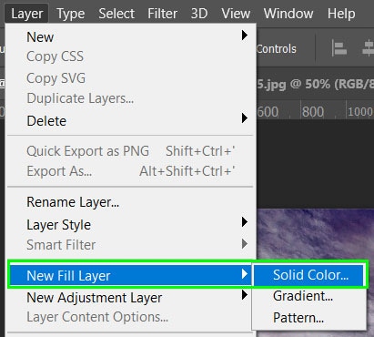Viewport: 374px width, 337px height.
Task: Open the Filter menu
Action: coord(162,14)
